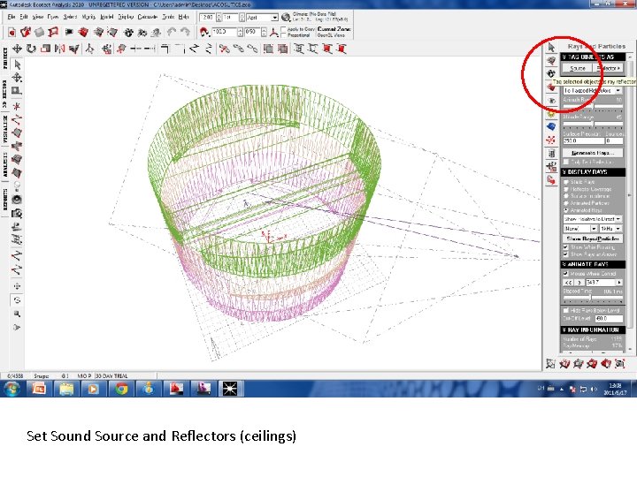Click the Show Rays/Particles button
Screen dimensions: 637x477
tap(593, 238)
